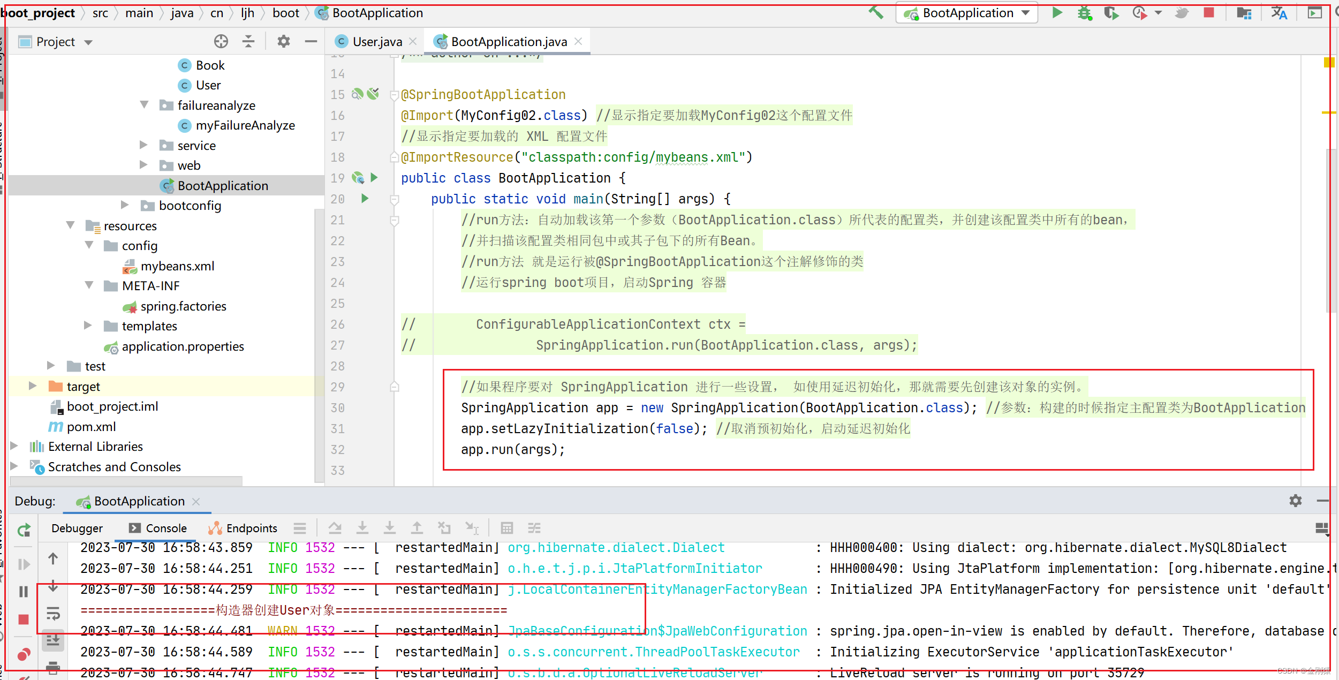
Task: Open the boot breadcrumb in navigation bar
Action: pyautogui.click(x=285, y=12)
